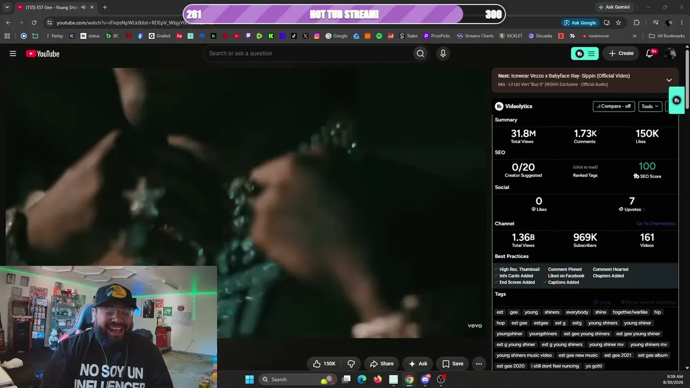Click the music video player area
690x388 pixels.
coord(245,203)
